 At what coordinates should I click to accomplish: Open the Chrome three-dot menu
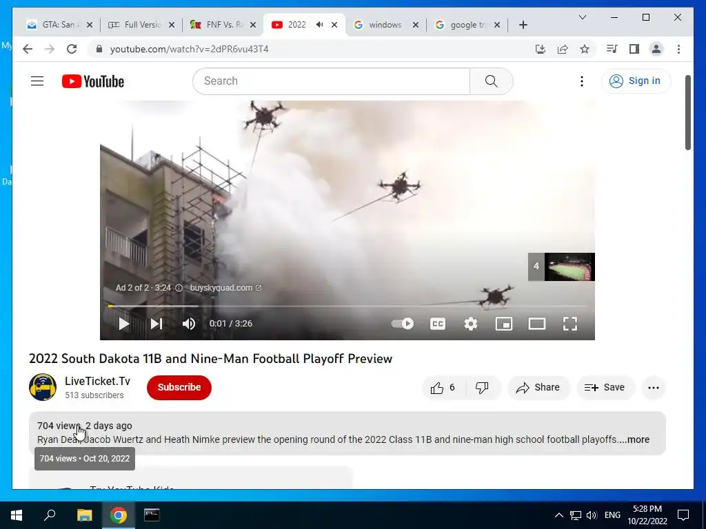(678, 49)
